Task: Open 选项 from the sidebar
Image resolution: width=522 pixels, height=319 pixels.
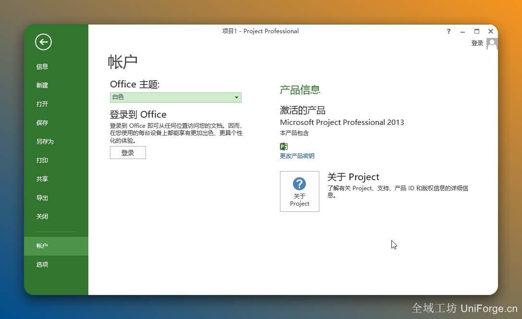Action: point(42,264)
